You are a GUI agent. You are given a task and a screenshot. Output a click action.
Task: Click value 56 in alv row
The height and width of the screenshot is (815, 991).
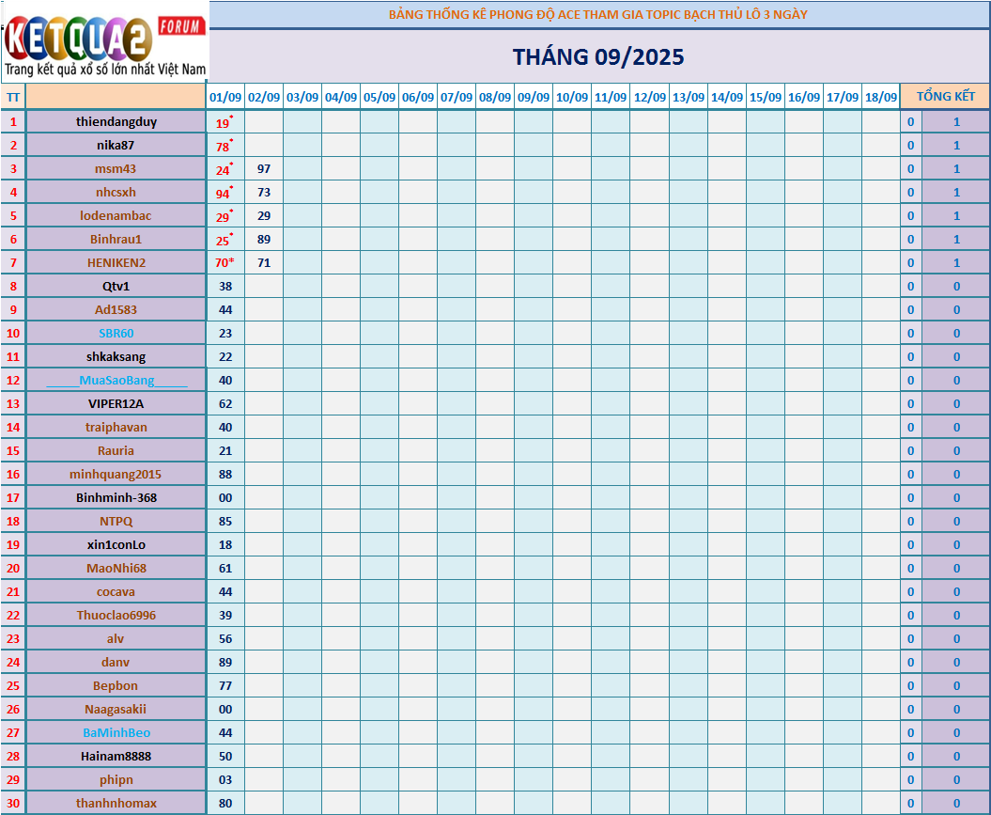[x=225, y=638]
